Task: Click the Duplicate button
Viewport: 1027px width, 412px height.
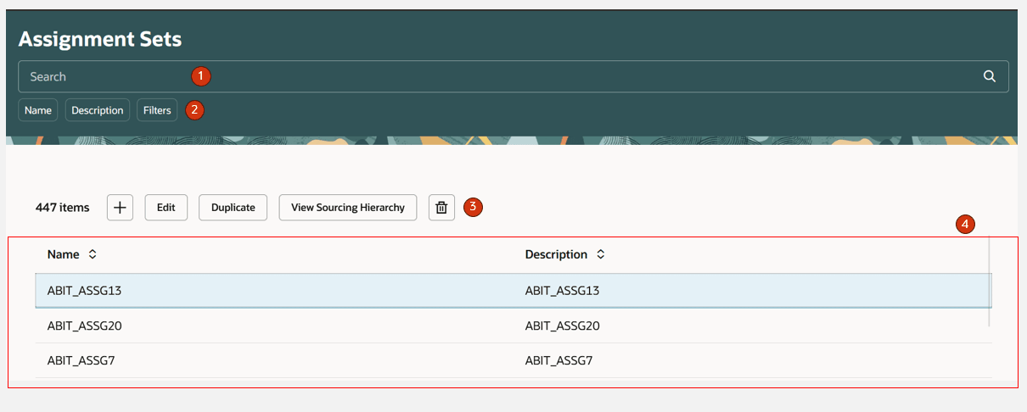Action: click(233, 208)
